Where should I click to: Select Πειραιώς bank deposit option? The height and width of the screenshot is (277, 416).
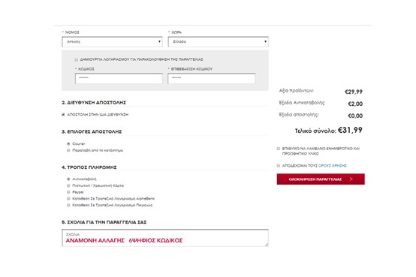point(68,205)
